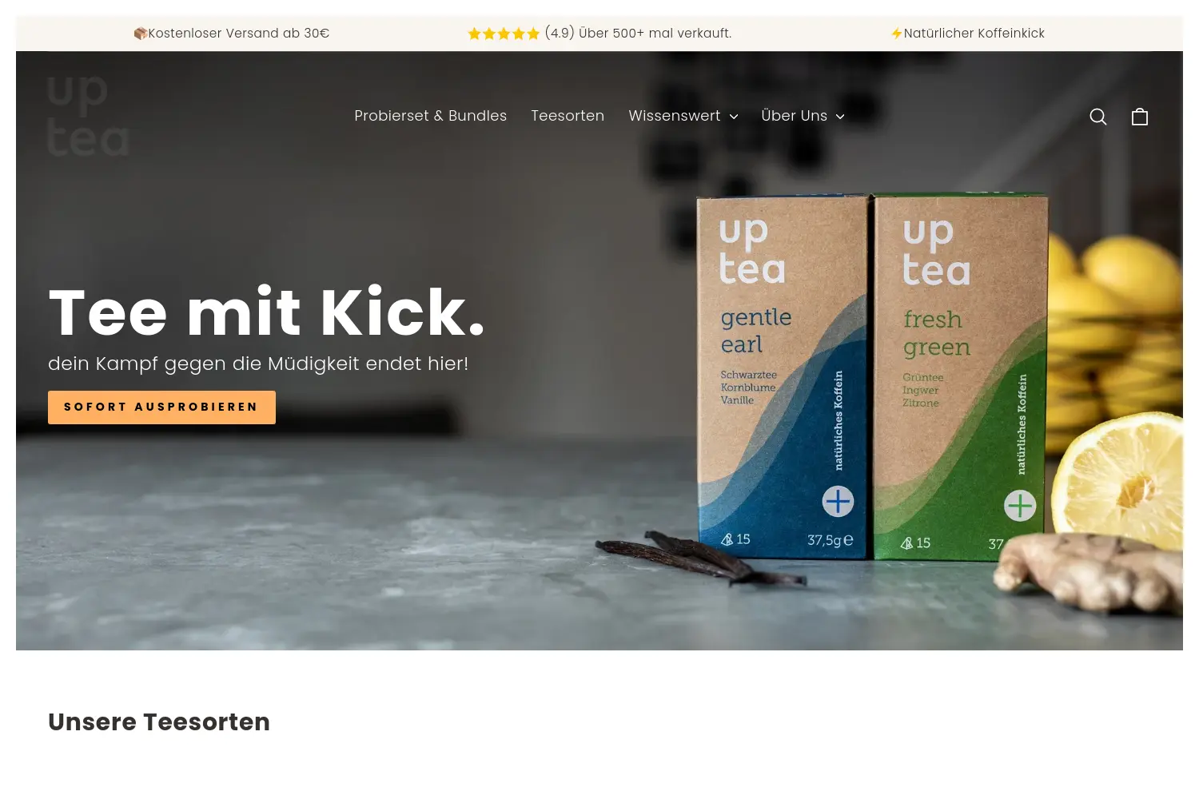Click the blue plus icon on gentle earl box
Screen dimensions: 1199x799
[x=838, y=502]
